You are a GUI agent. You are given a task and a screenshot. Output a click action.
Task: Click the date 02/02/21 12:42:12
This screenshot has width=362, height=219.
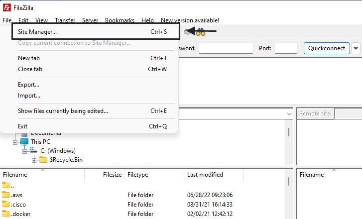coord(210,214)
